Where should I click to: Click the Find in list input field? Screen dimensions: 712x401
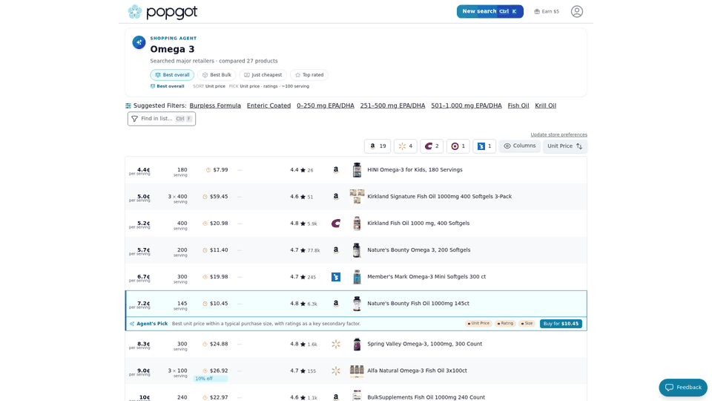tap(162, 119)
